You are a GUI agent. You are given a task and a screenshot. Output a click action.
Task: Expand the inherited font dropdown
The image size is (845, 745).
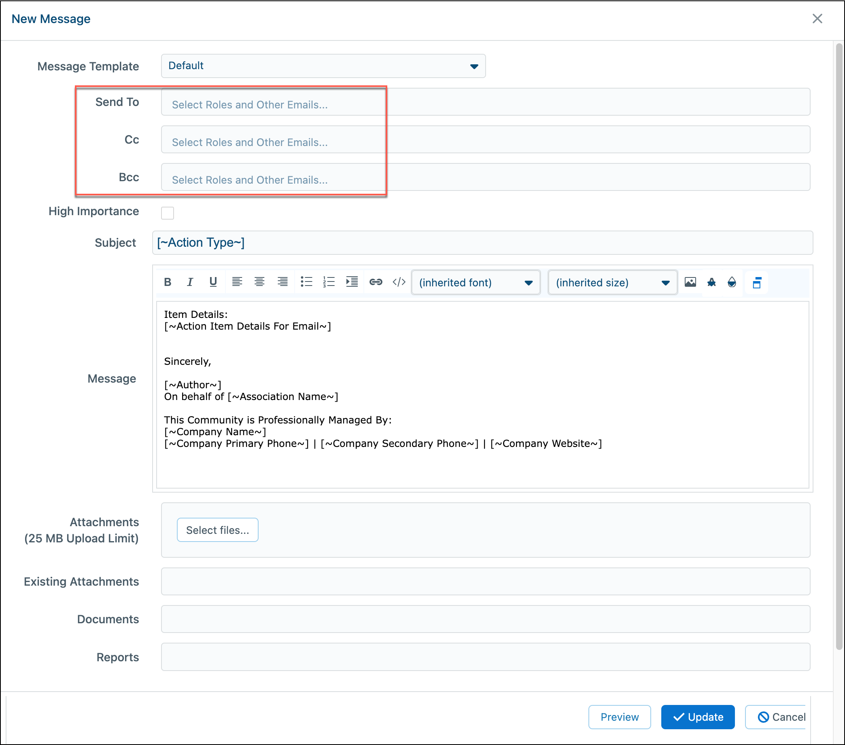point(476,282)
